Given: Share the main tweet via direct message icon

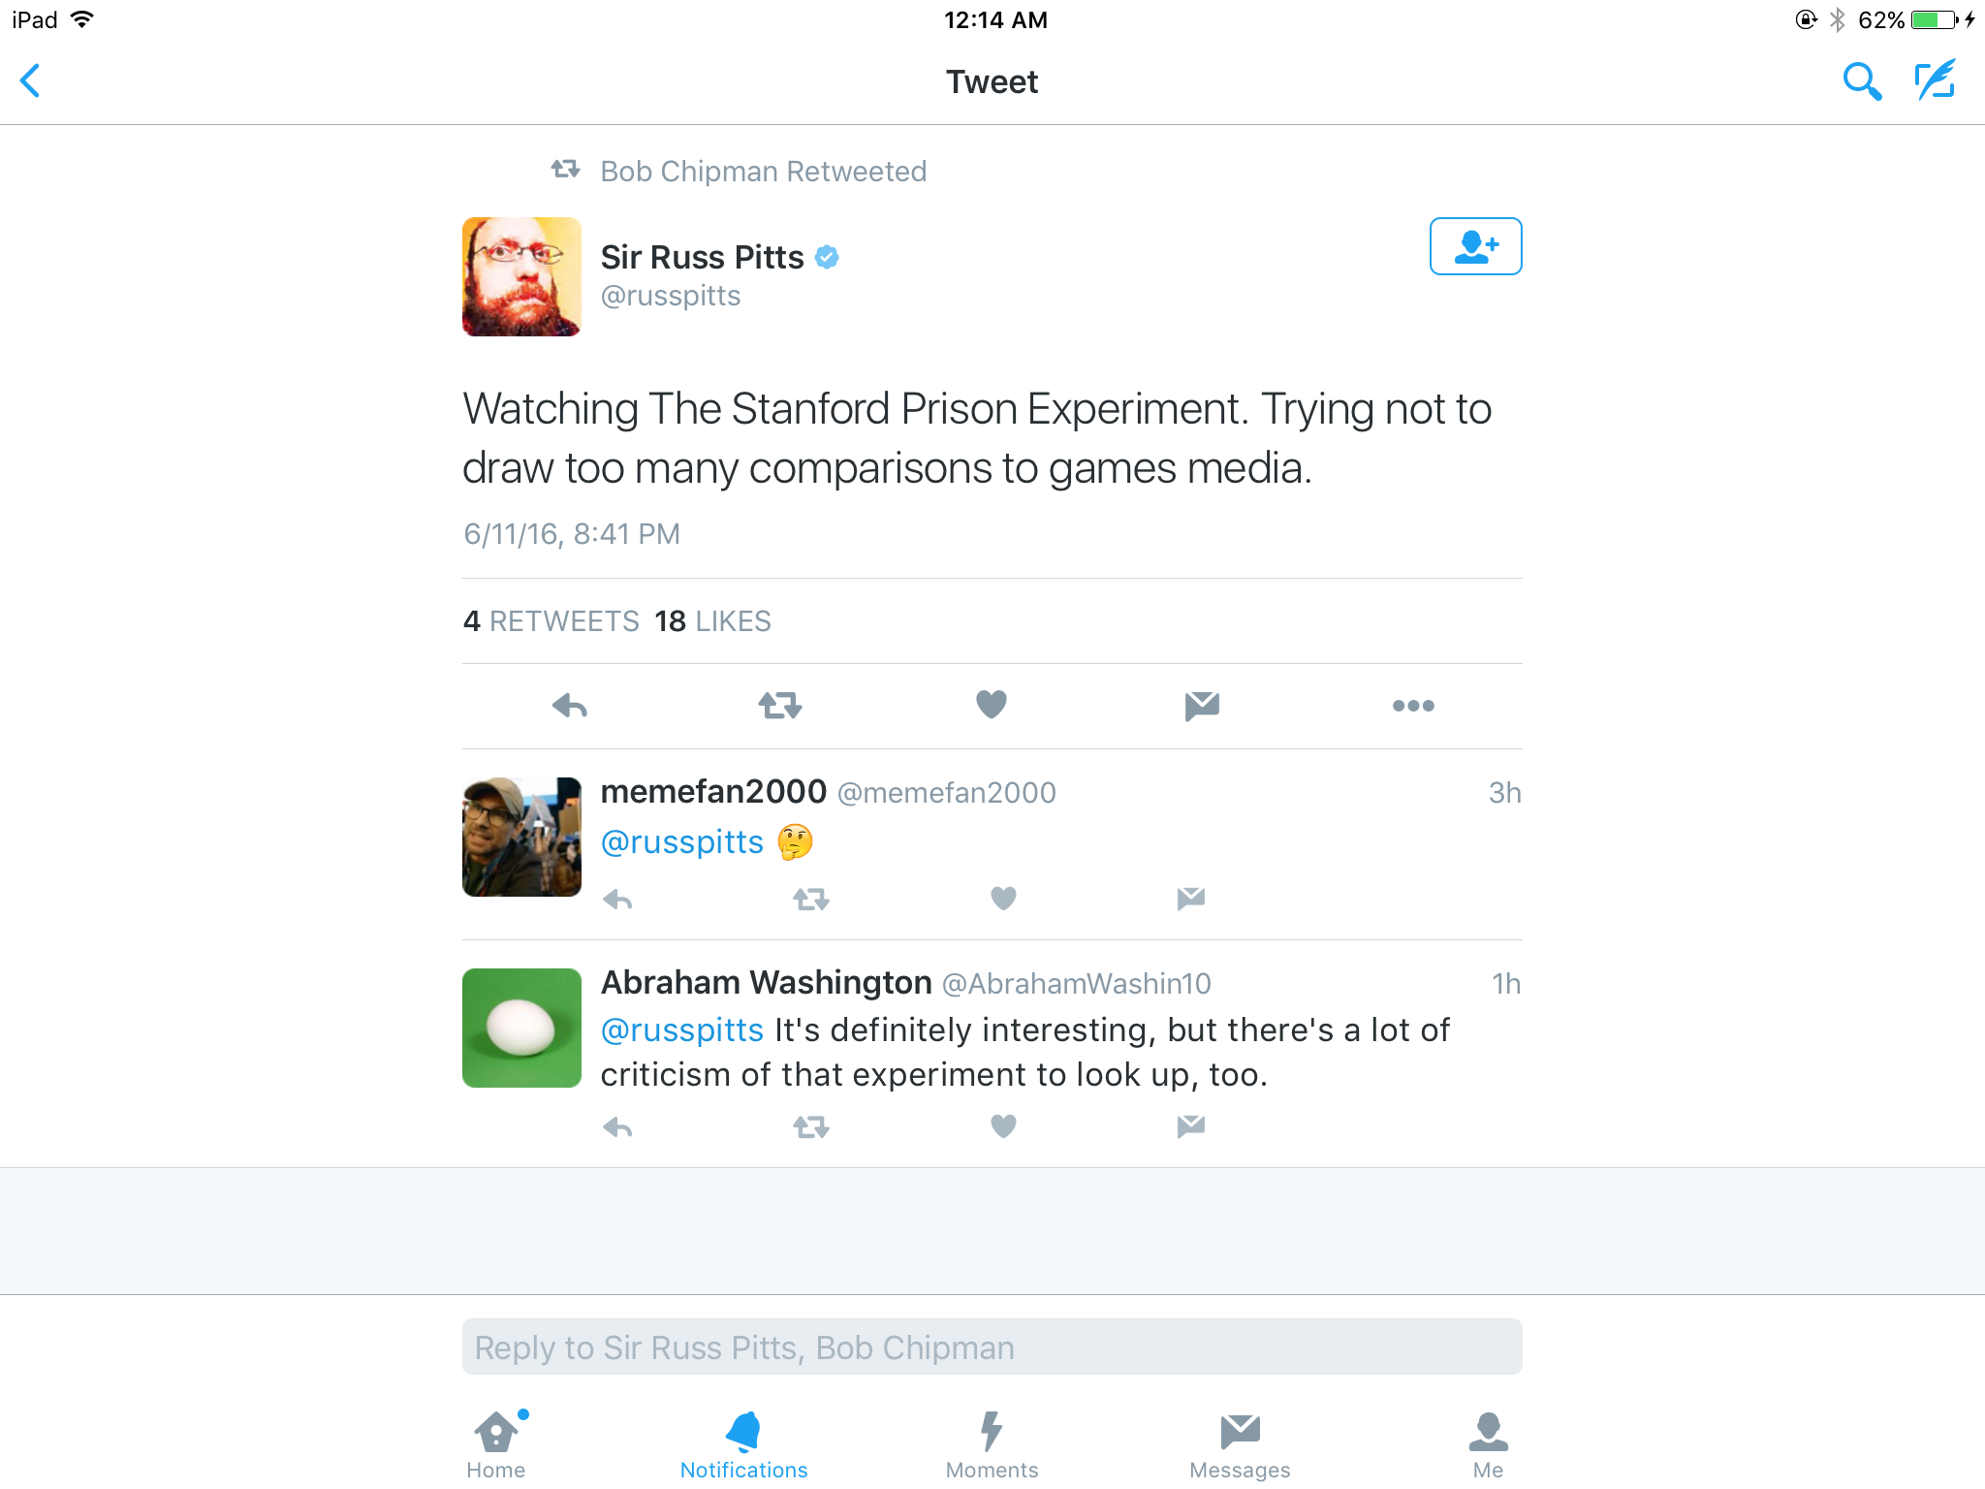Looking at the screenshot, I should (1202, 705).
